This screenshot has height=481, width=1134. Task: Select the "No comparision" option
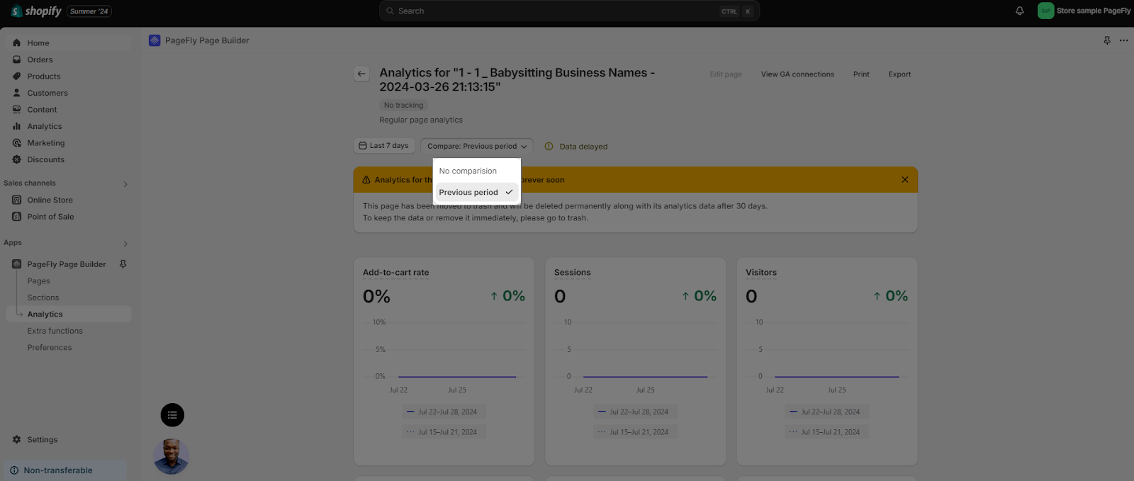pos(468,171)
